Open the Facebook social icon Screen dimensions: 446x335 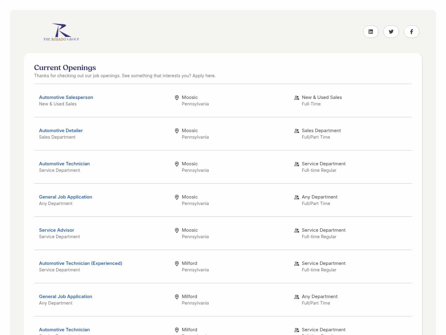[x=411, y=32]
